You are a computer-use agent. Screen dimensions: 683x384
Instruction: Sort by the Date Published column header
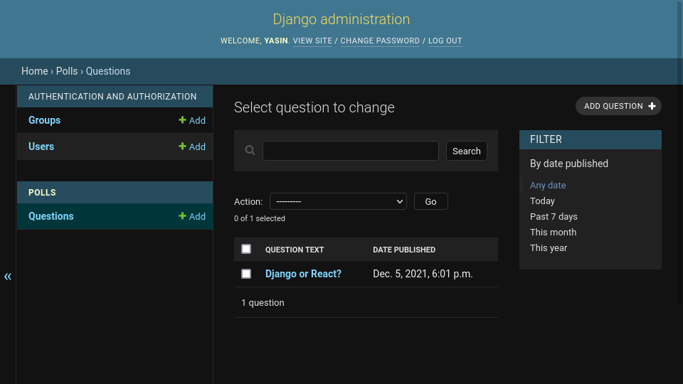click(404, 250)
